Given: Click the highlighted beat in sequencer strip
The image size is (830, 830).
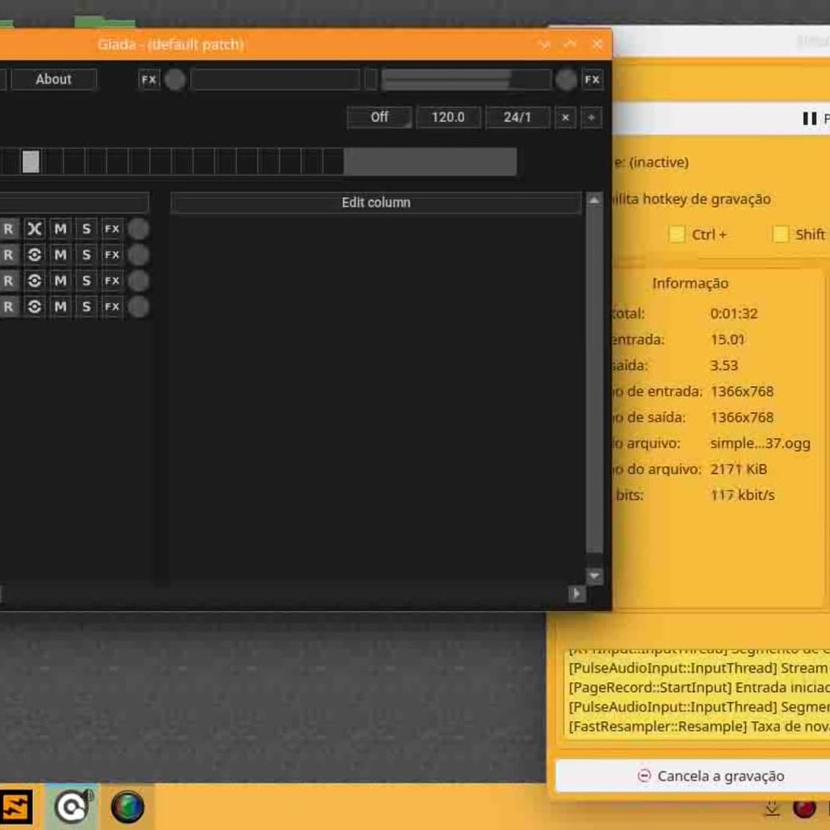Looking at the screenshot, I should point(31,161).
